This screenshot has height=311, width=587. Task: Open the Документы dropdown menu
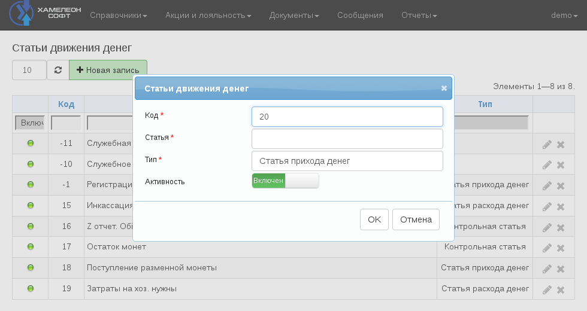coord(294,16)
